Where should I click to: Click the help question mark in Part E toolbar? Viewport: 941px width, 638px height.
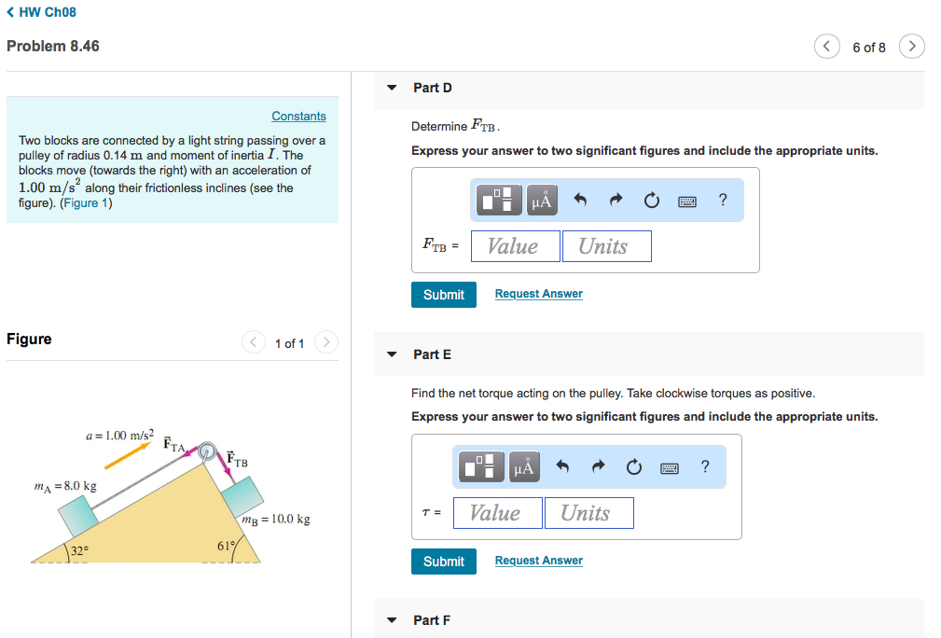pyautogui.click(x=705, y=466)
